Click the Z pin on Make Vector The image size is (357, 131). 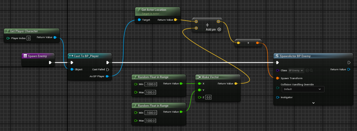click(x=199, y=97)
